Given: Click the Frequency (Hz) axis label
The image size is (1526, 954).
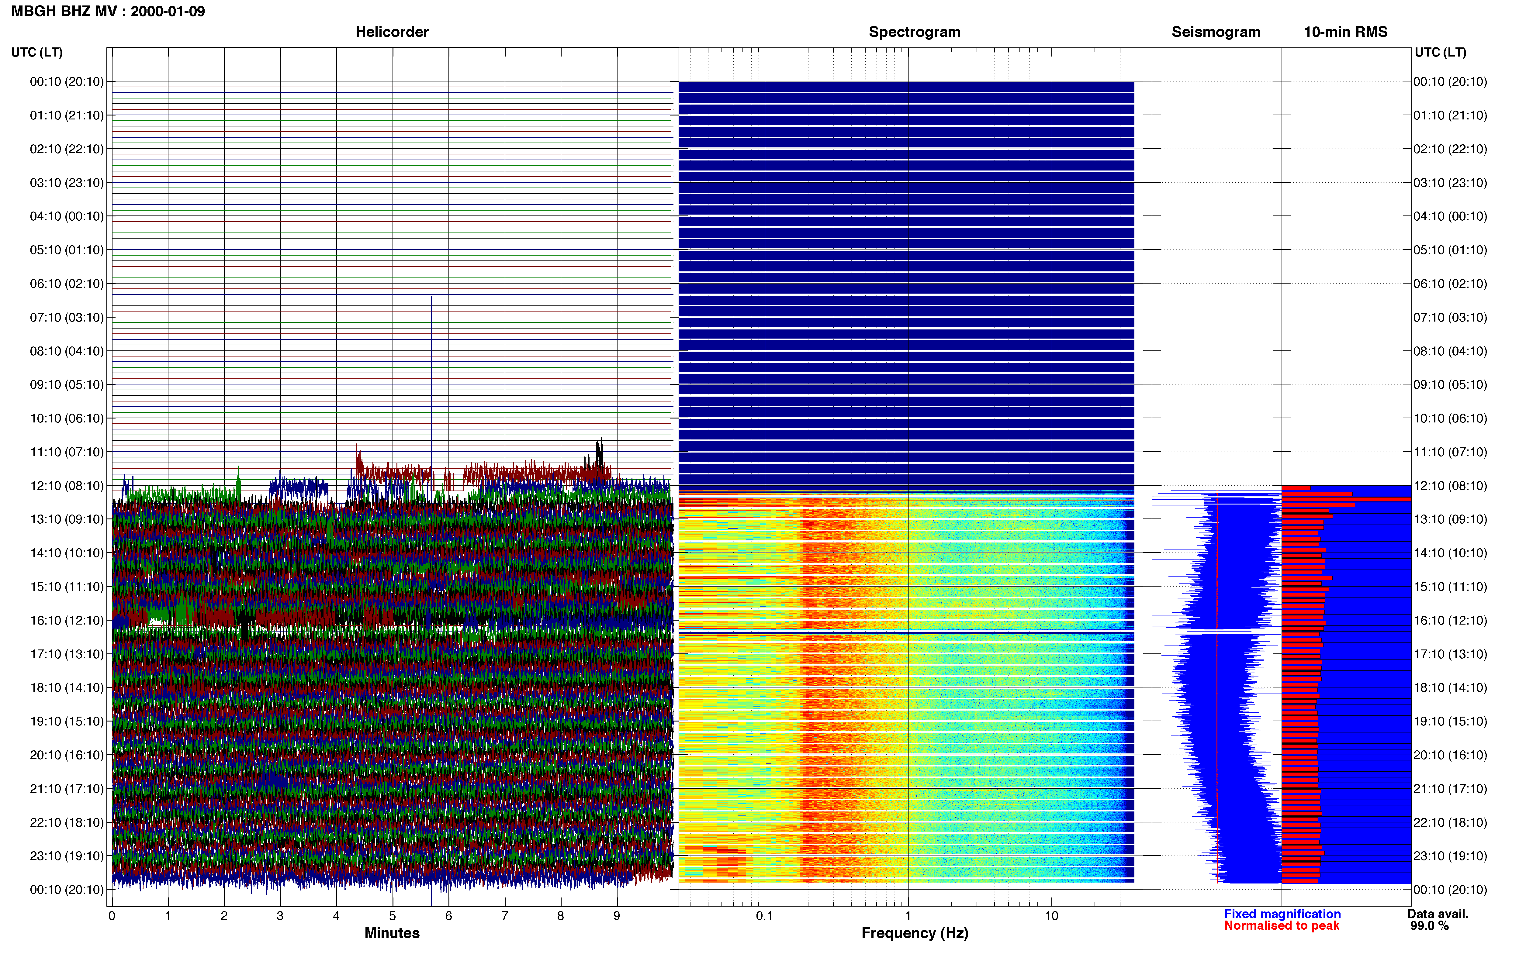Looking at the screenshot, I should 915,933.
